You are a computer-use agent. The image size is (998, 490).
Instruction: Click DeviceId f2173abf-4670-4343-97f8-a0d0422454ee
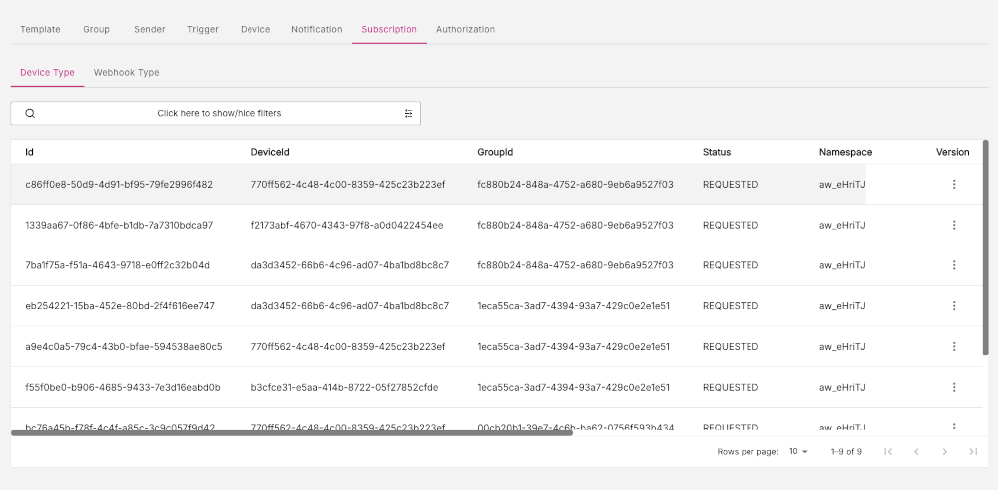click(347, 226)
